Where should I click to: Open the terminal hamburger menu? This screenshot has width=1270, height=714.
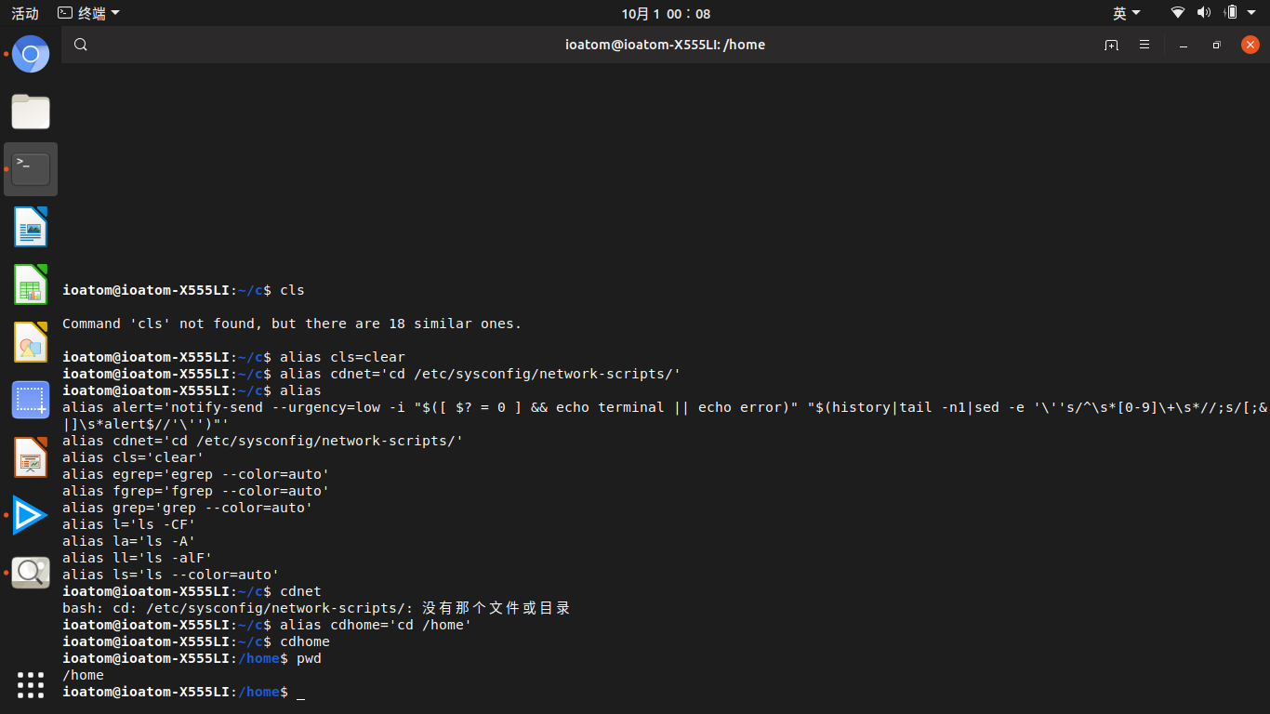(1144, 45)
